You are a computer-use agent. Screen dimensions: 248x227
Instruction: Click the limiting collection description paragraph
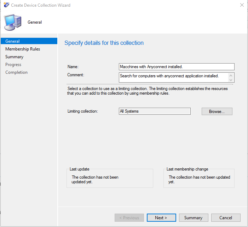tap(148, 91)
